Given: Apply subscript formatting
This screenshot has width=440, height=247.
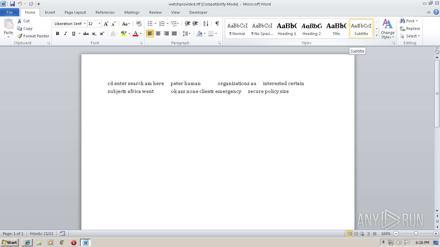Looking at the screenshot, I should (94, 34).
